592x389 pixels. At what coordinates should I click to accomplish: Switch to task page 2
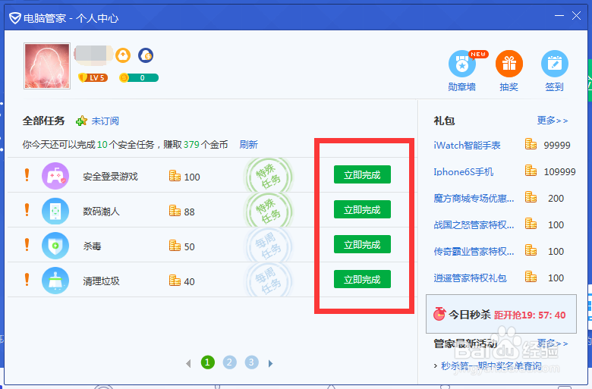click(x=229, y=362)
